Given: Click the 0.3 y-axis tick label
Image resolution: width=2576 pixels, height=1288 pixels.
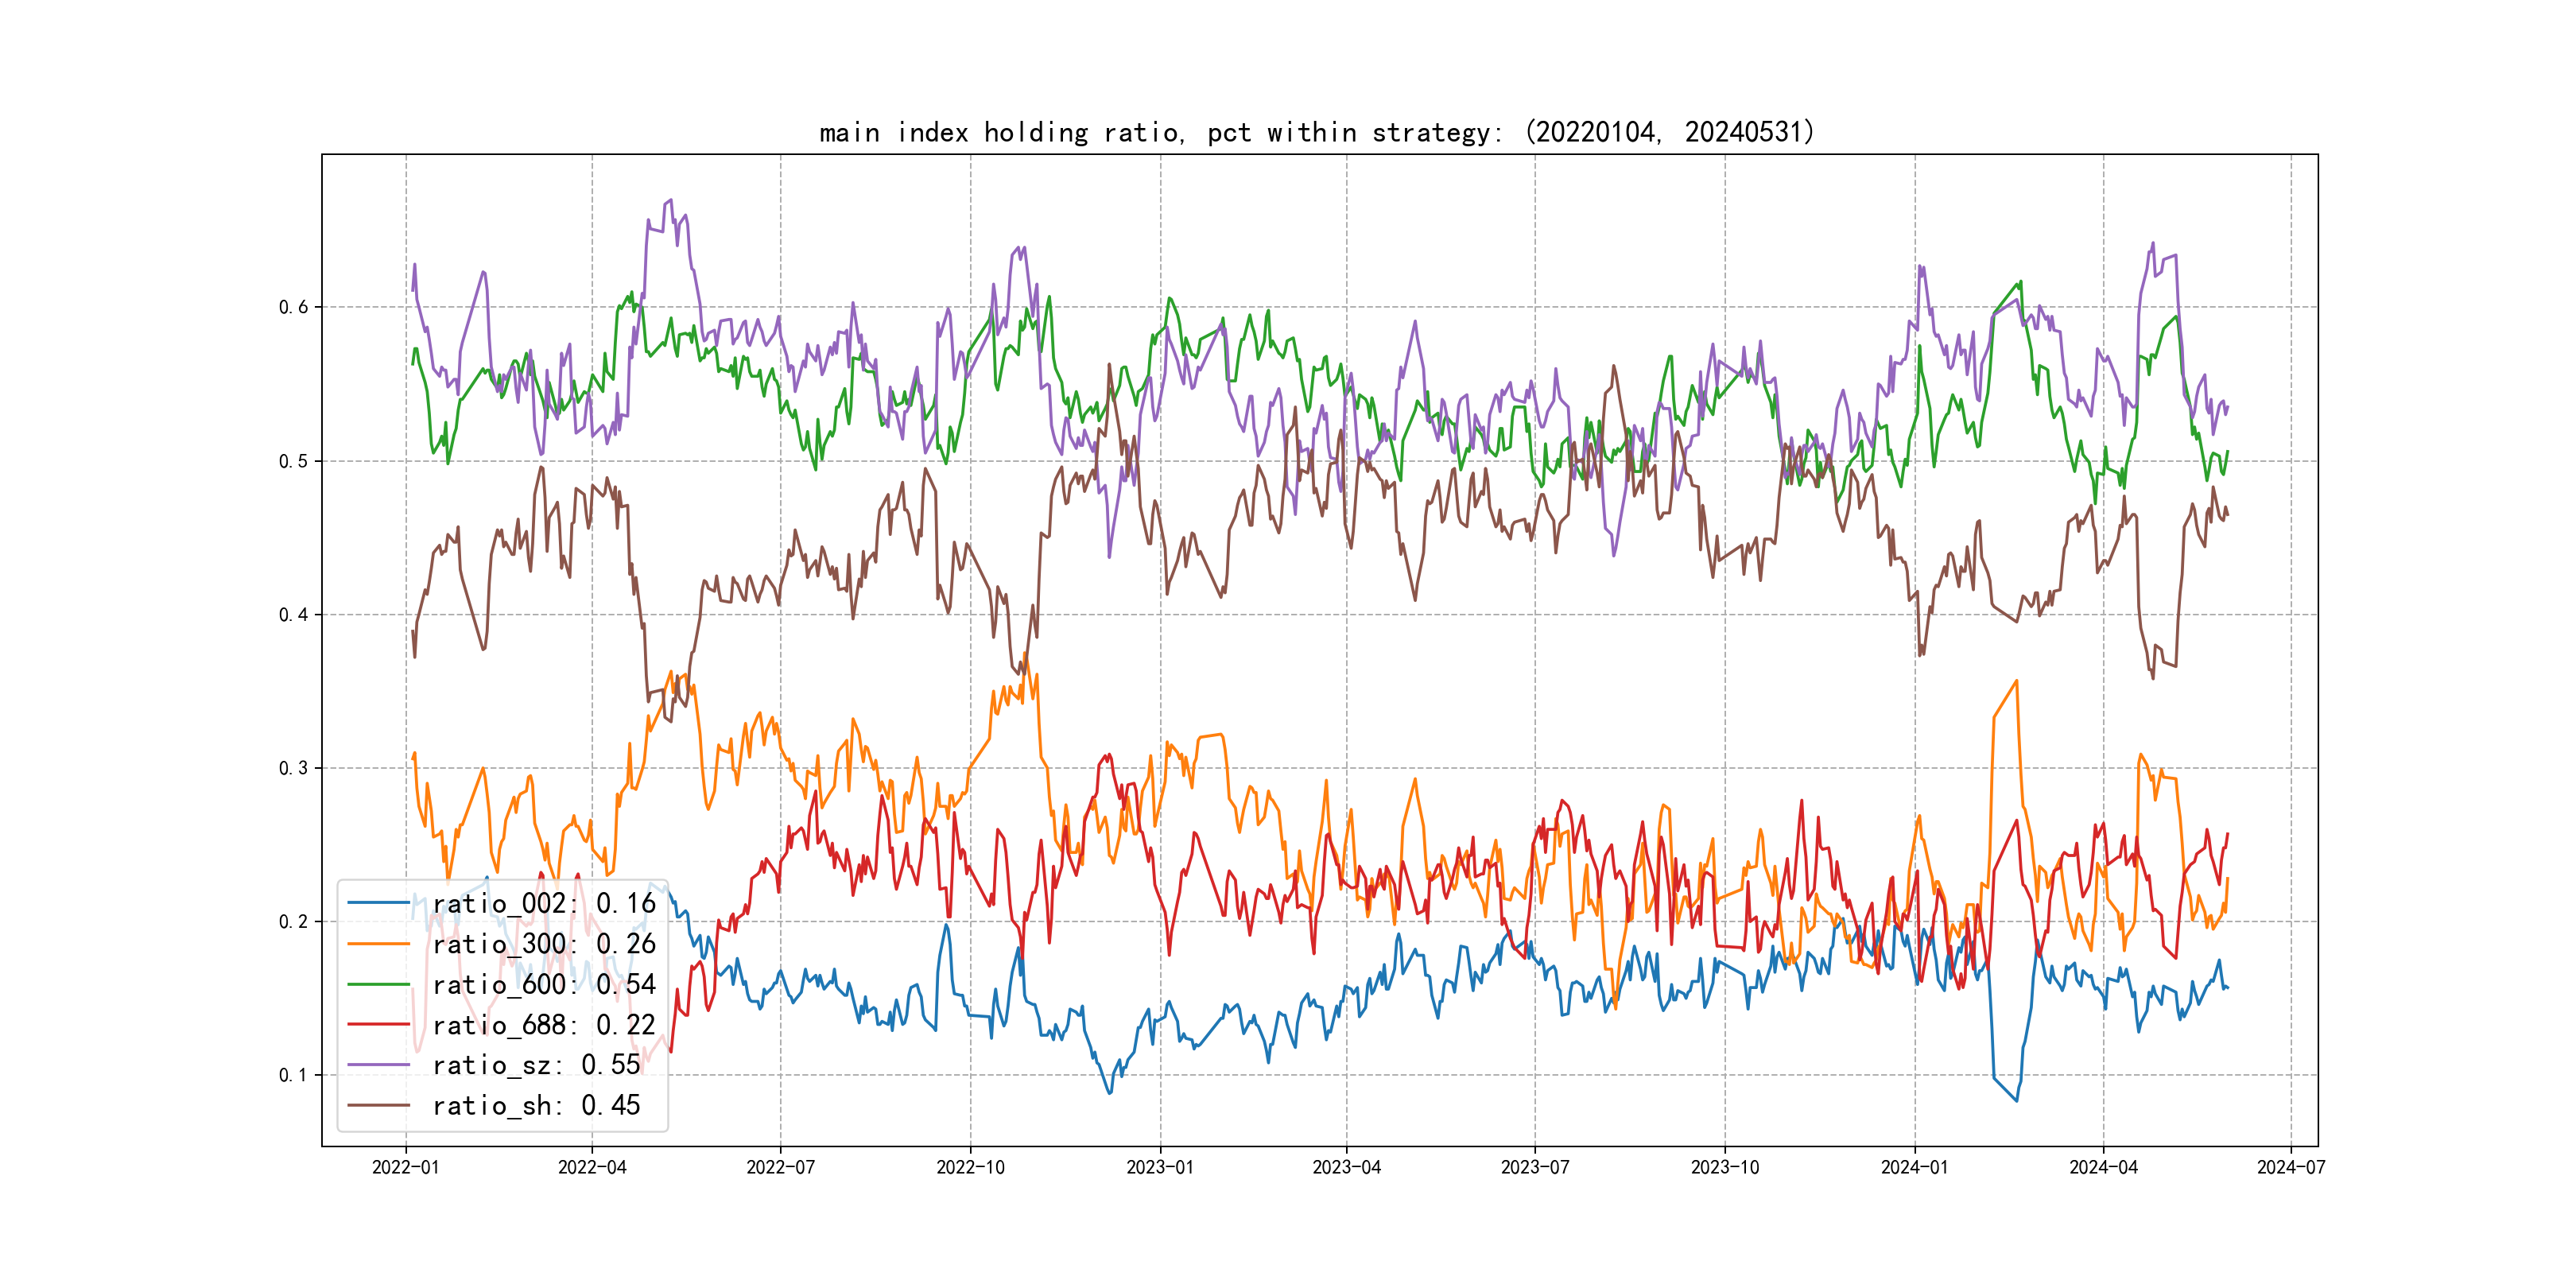Looking at the screenshot, I should (293, 768).
